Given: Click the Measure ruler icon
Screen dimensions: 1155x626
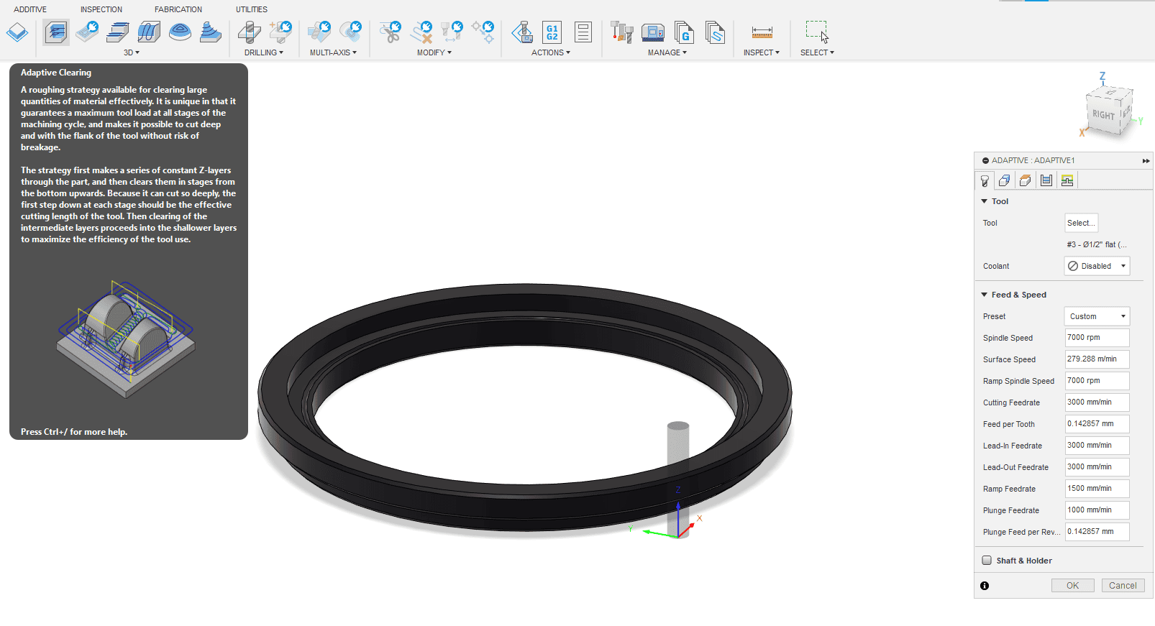Looking at the screenshot, I should [x=762, y=32].
